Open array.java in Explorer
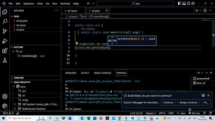 [22, 21]
